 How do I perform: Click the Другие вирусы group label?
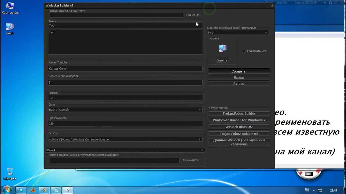coord(218,108)
